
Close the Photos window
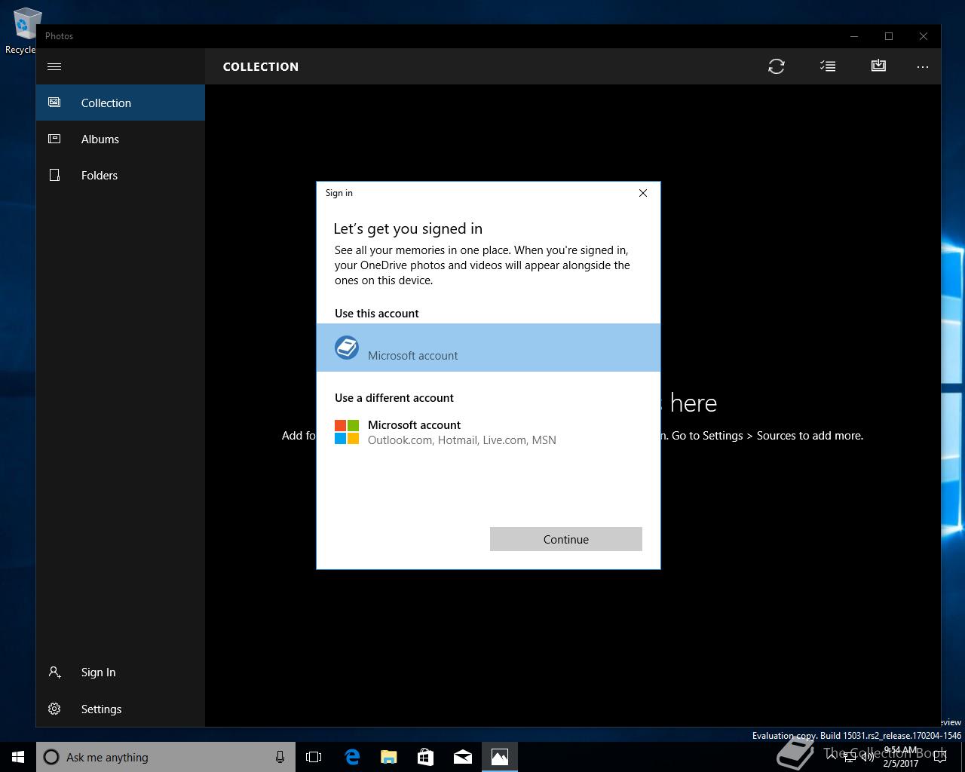[x=924, y=36]
